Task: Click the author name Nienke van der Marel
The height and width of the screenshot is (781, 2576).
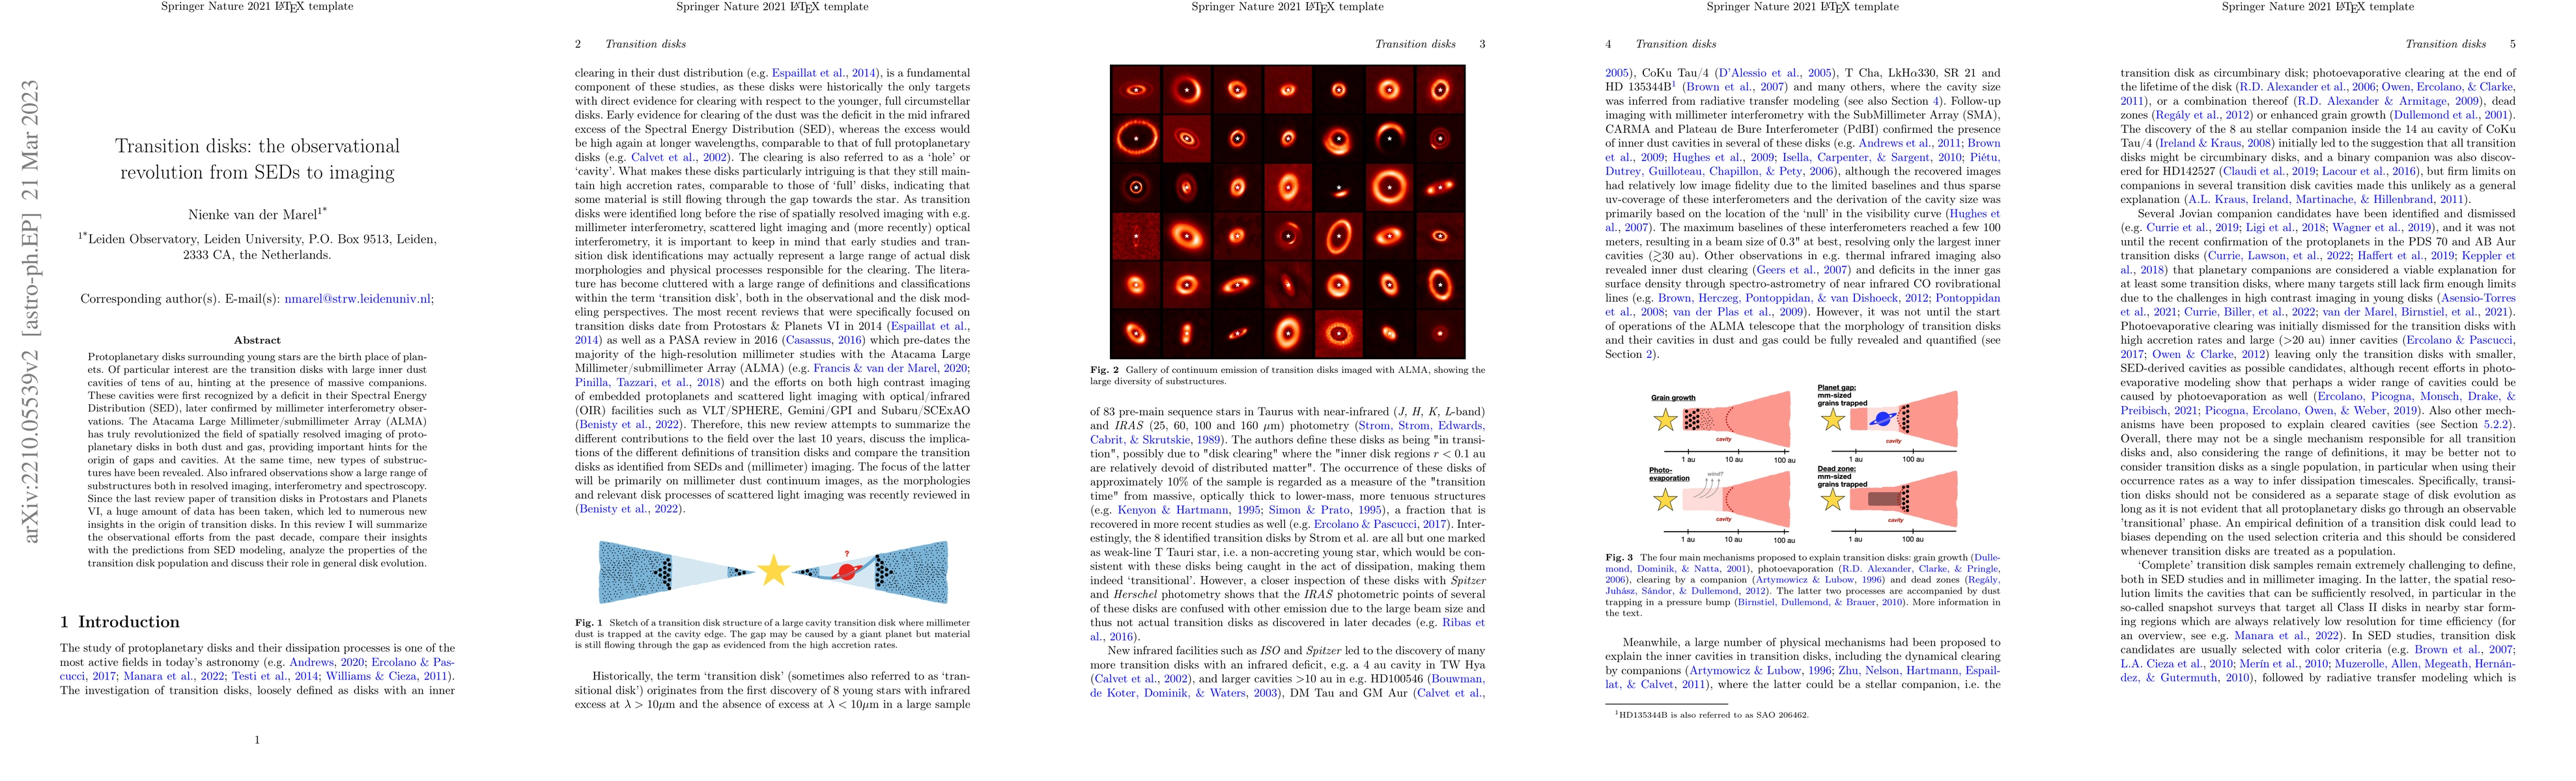Action: tap(253, 213)
